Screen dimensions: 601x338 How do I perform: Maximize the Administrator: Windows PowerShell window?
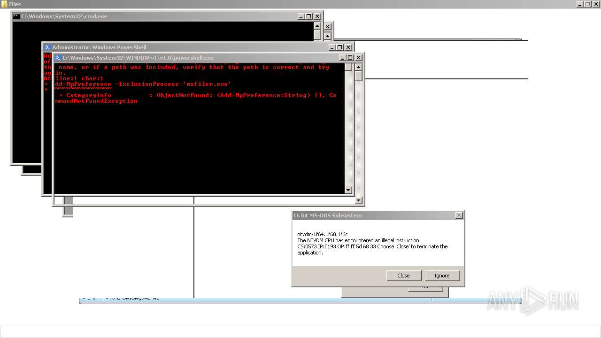coord(340,47)
